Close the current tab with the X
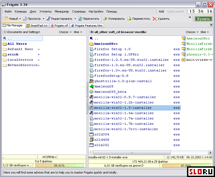The image size is (215, 177). [211, 25]
